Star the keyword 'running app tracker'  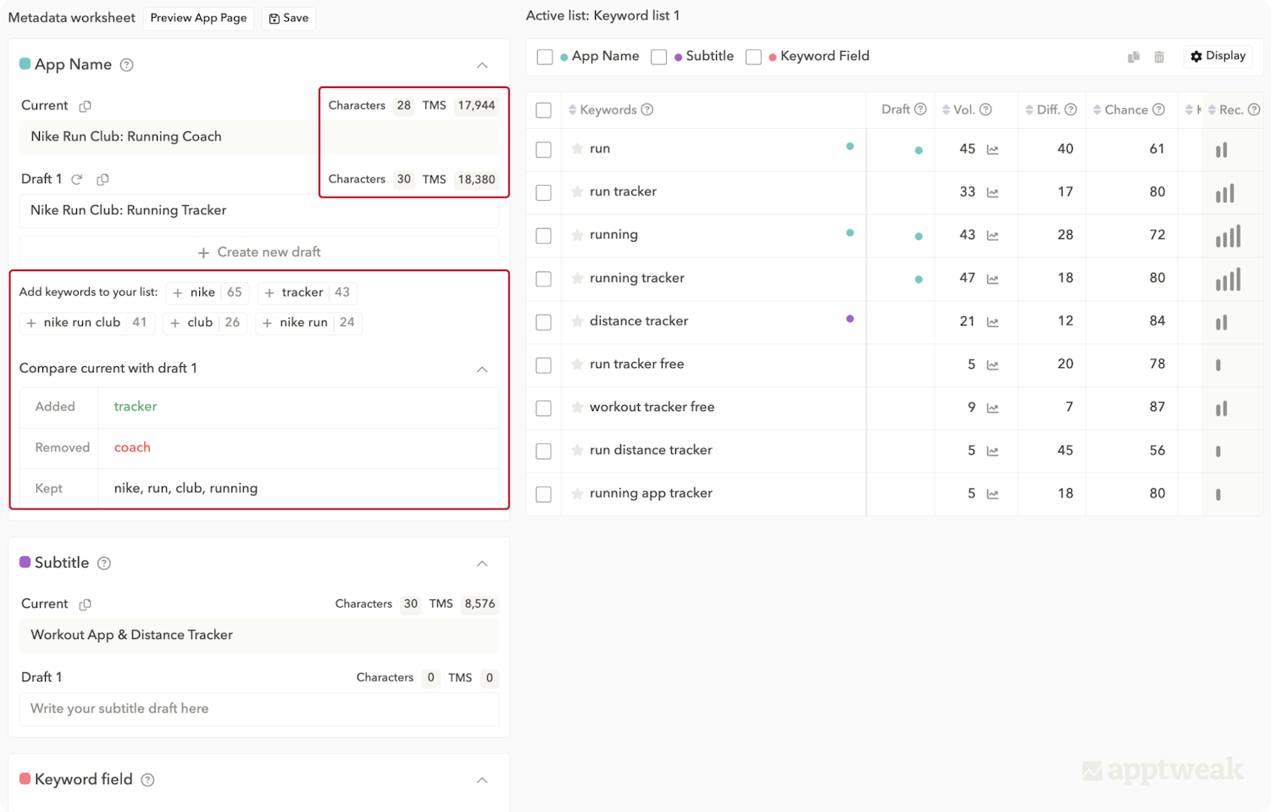click(577, 494)
